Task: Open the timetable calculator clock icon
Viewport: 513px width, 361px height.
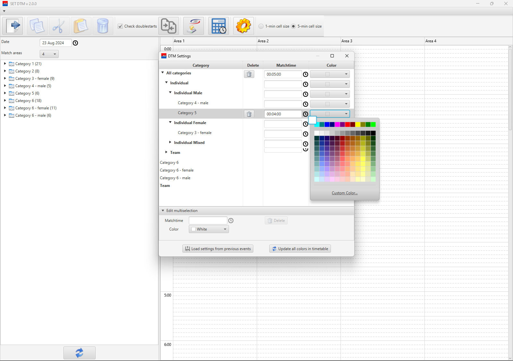Action: tap(219, 26)
